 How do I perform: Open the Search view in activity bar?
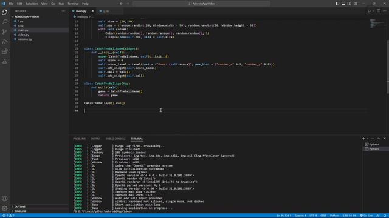(x=4, y=22)
